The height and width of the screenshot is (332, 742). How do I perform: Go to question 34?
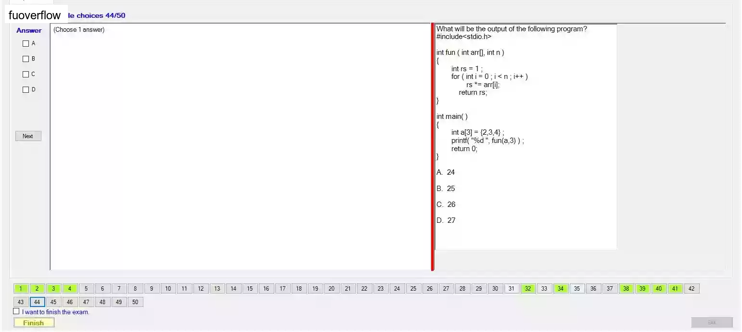click(561, 289)
